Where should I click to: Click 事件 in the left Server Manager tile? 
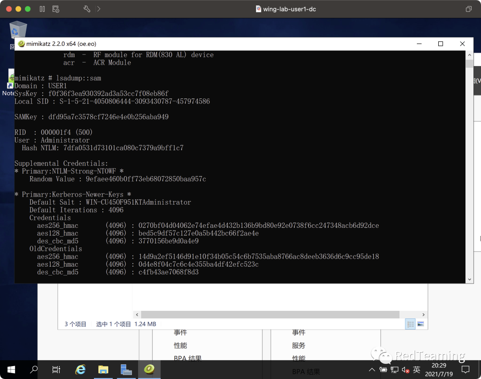tap(180, 332)
